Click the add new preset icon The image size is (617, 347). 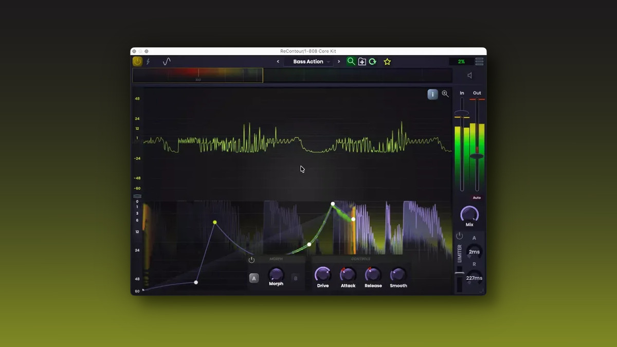point(362,62)
